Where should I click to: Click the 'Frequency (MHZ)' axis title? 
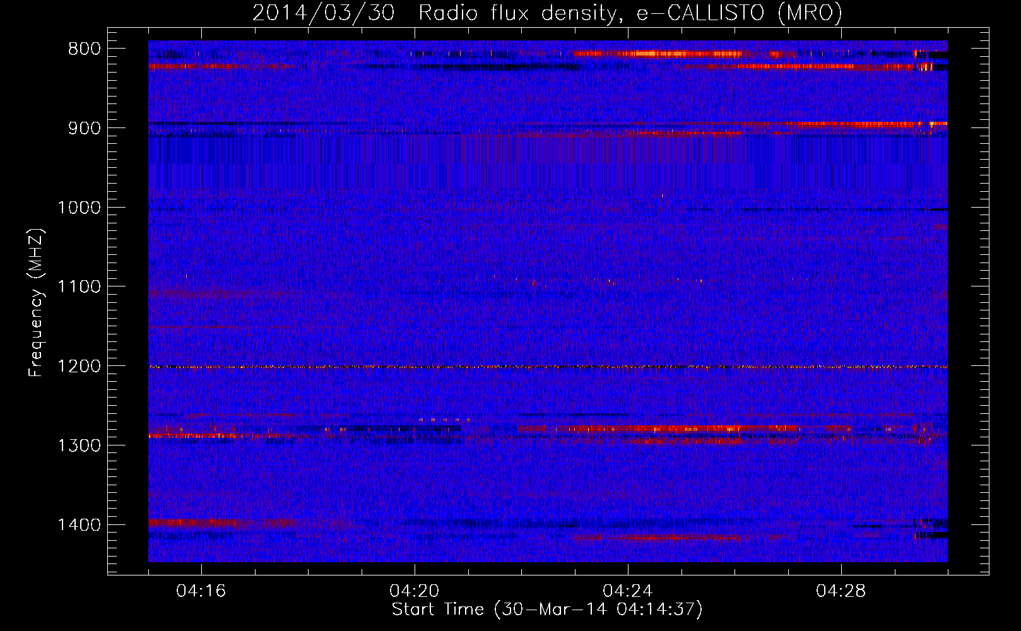(x=37, y=303)
